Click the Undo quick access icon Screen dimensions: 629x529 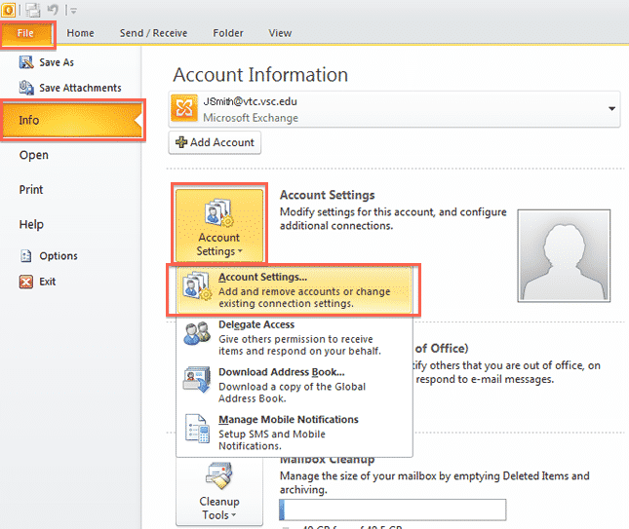(53, 9)
